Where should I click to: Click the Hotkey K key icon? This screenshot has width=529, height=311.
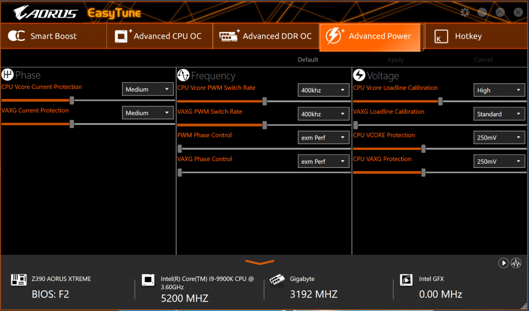click(x=441, y=37)
